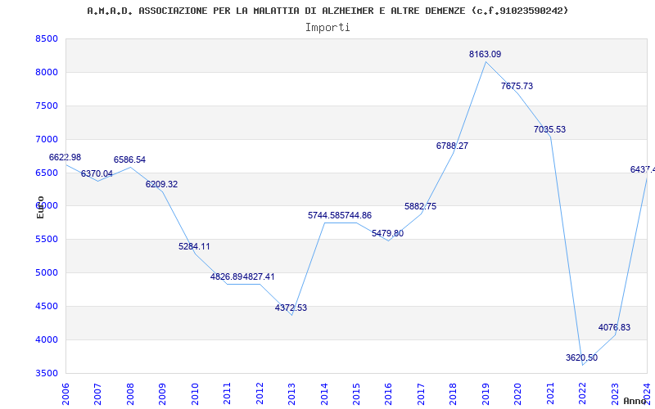655x409 pixels.
Task: Click data label 6209.32
Action: coord(161,184)
